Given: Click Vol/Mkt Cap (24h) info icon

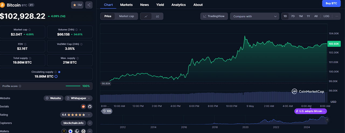Looking at the screenshot, I should click(81, 44).
